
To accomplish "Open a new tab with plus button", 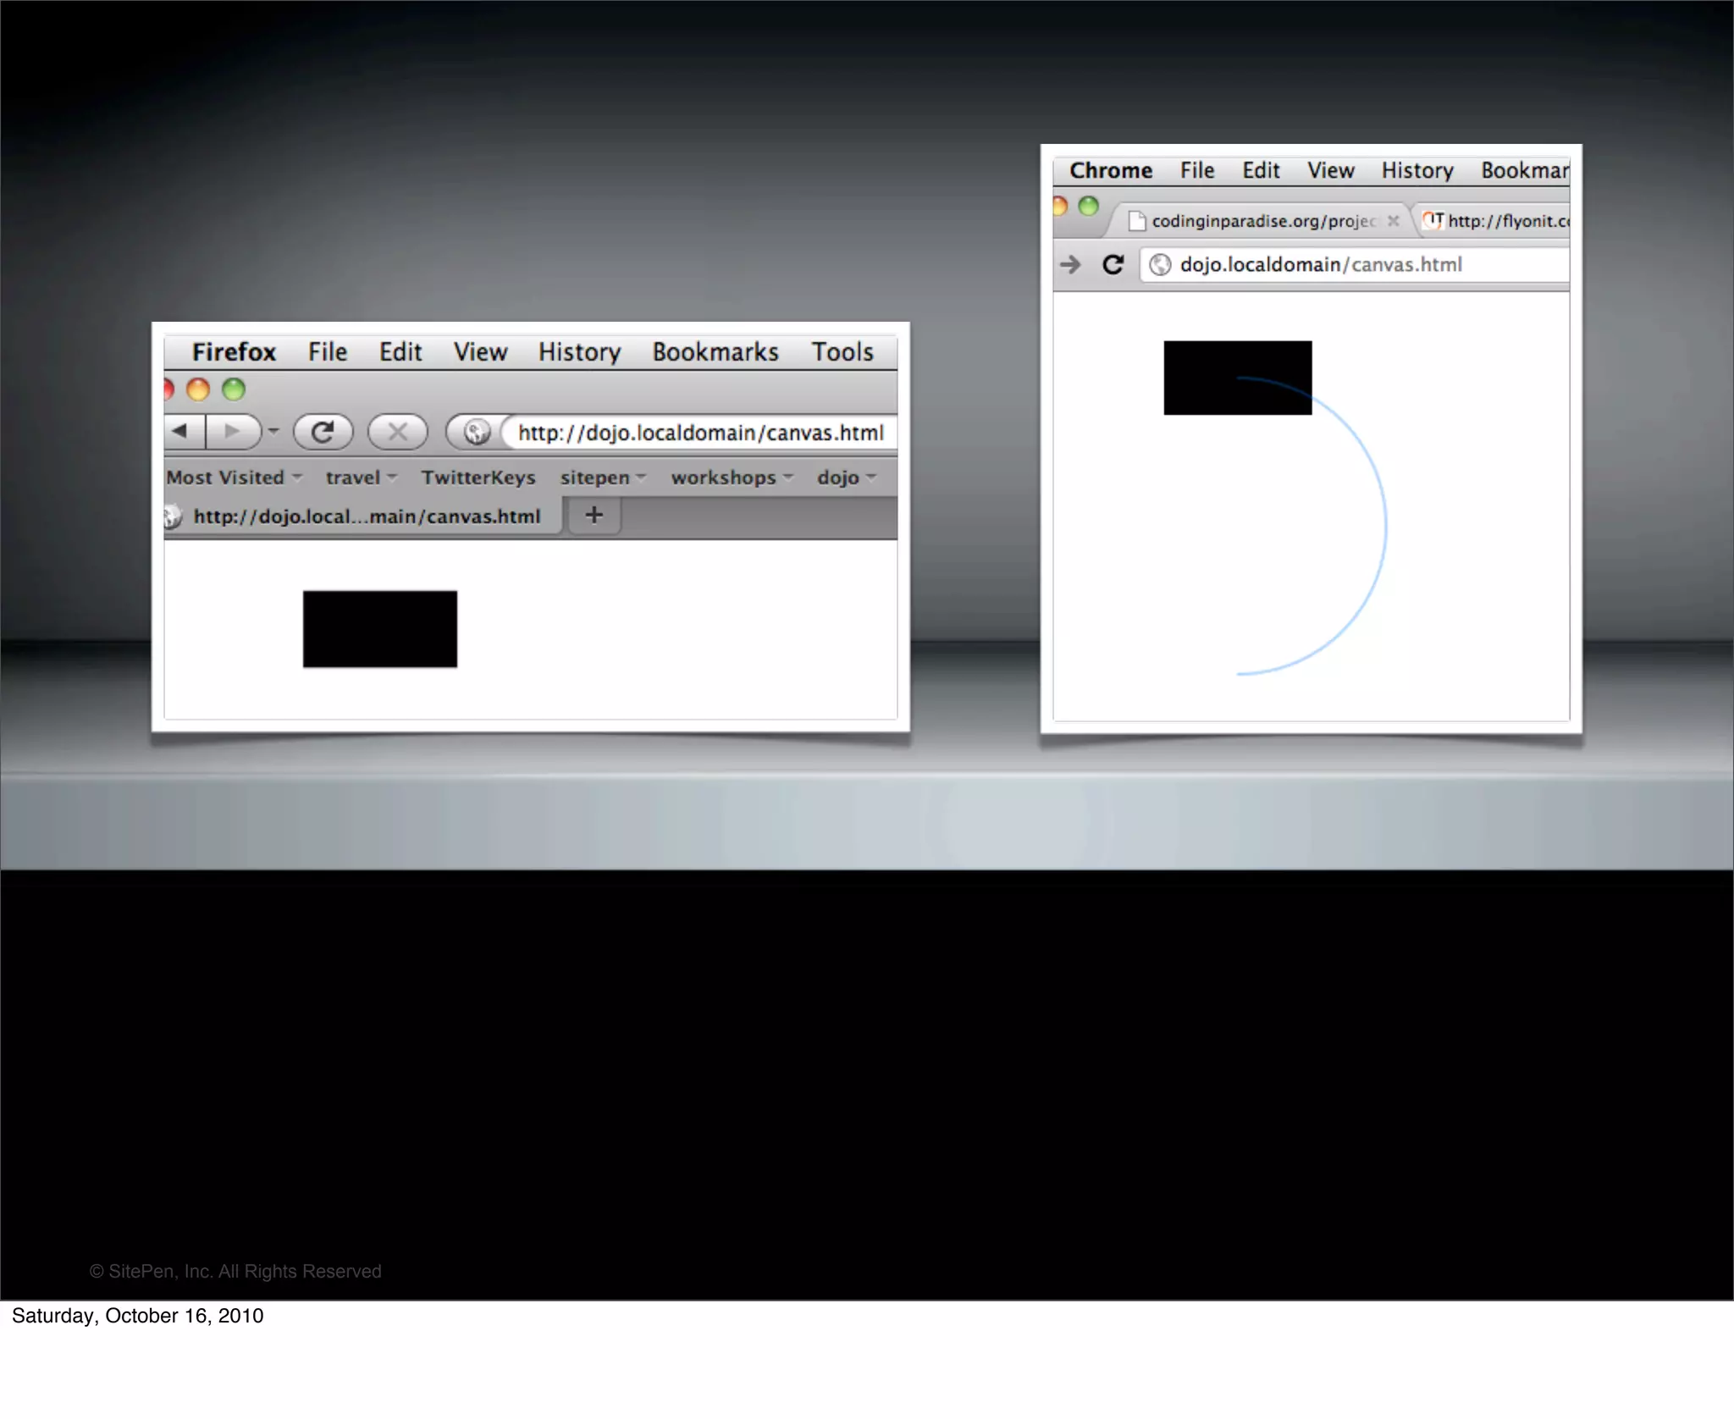I will pos(594,515).
